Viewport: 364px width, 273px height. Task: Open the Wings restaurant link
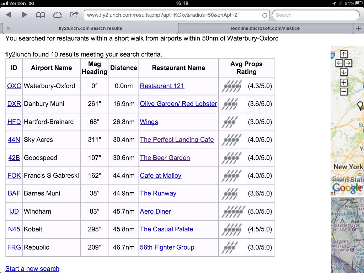(x=149, y=122)
